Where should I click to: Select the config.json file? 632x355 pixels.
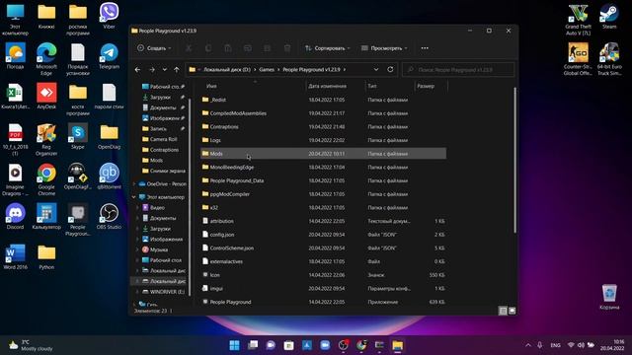tap(323, 235)
